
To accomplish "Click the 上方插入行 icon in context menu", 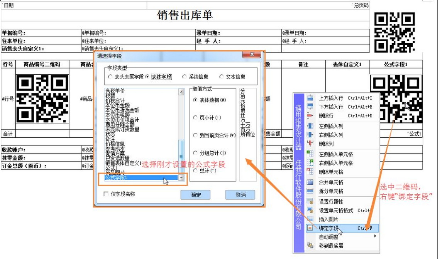I will [x=310, y=98].
